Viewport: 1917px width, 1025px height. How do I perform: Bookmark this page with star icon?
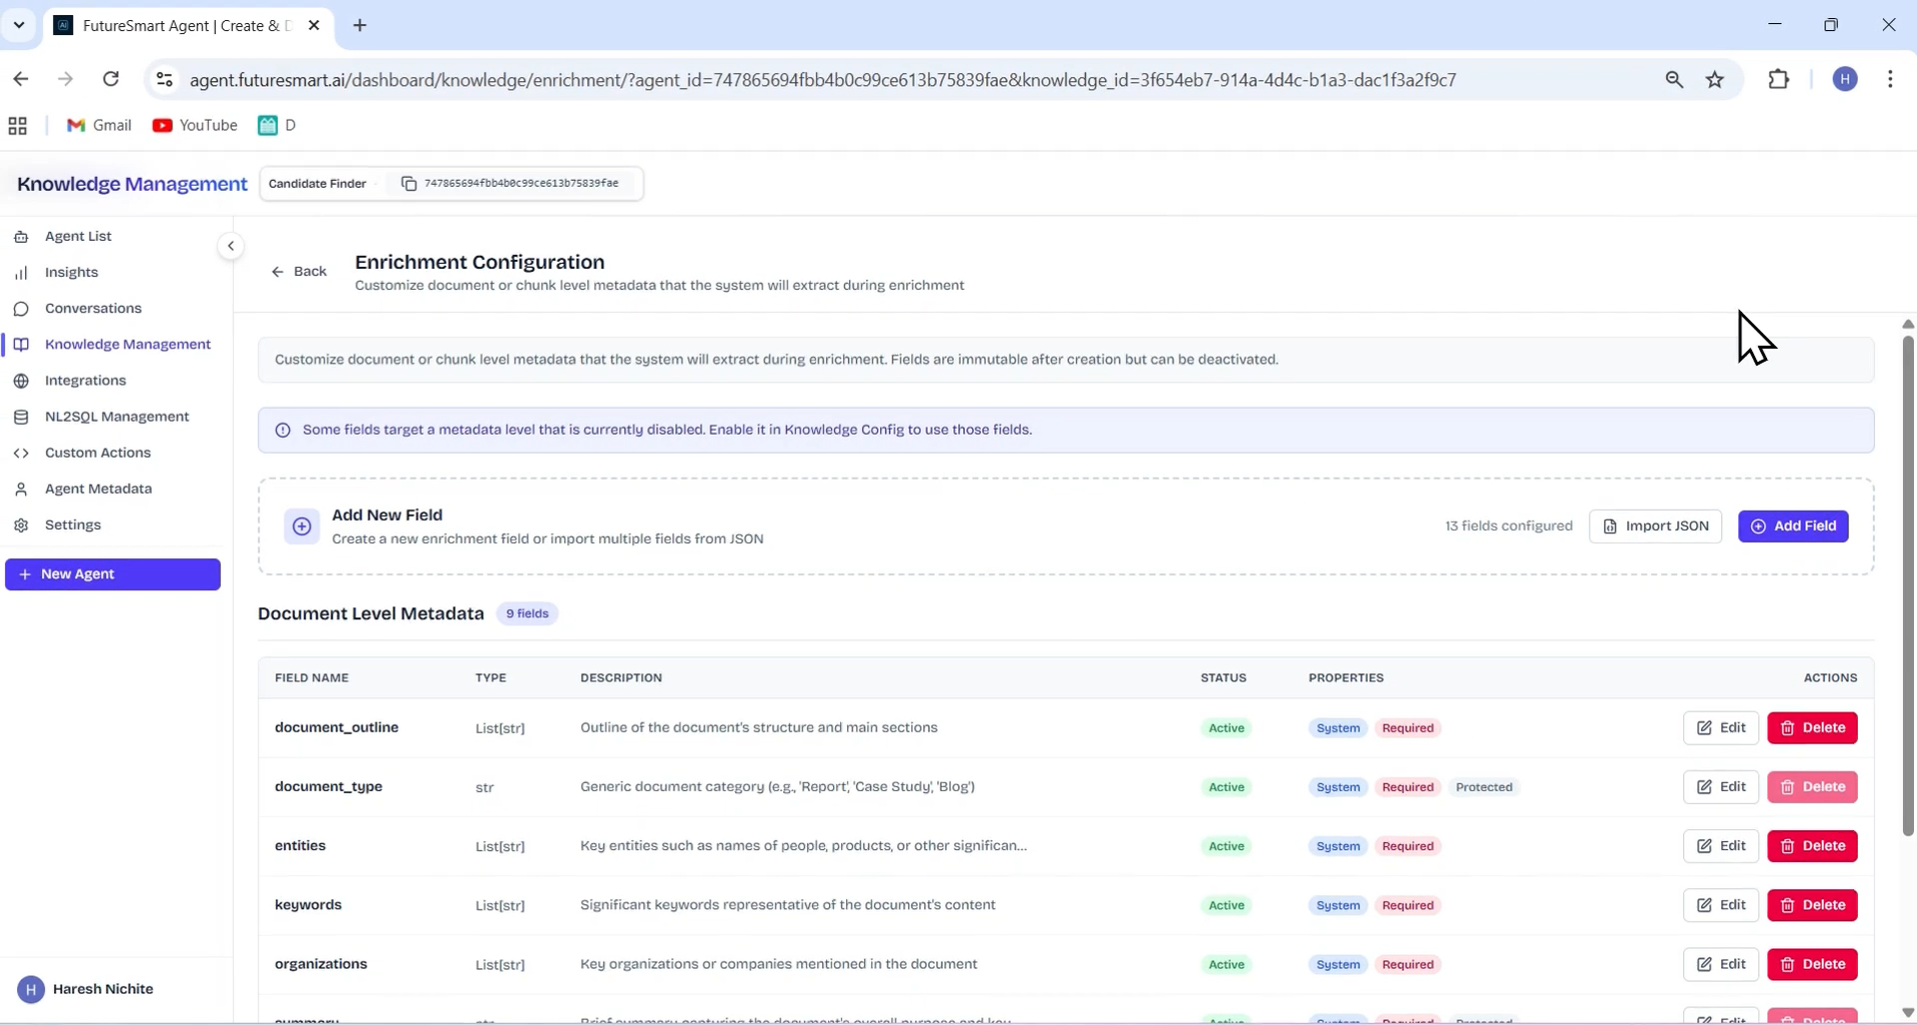coord(1715,80)
